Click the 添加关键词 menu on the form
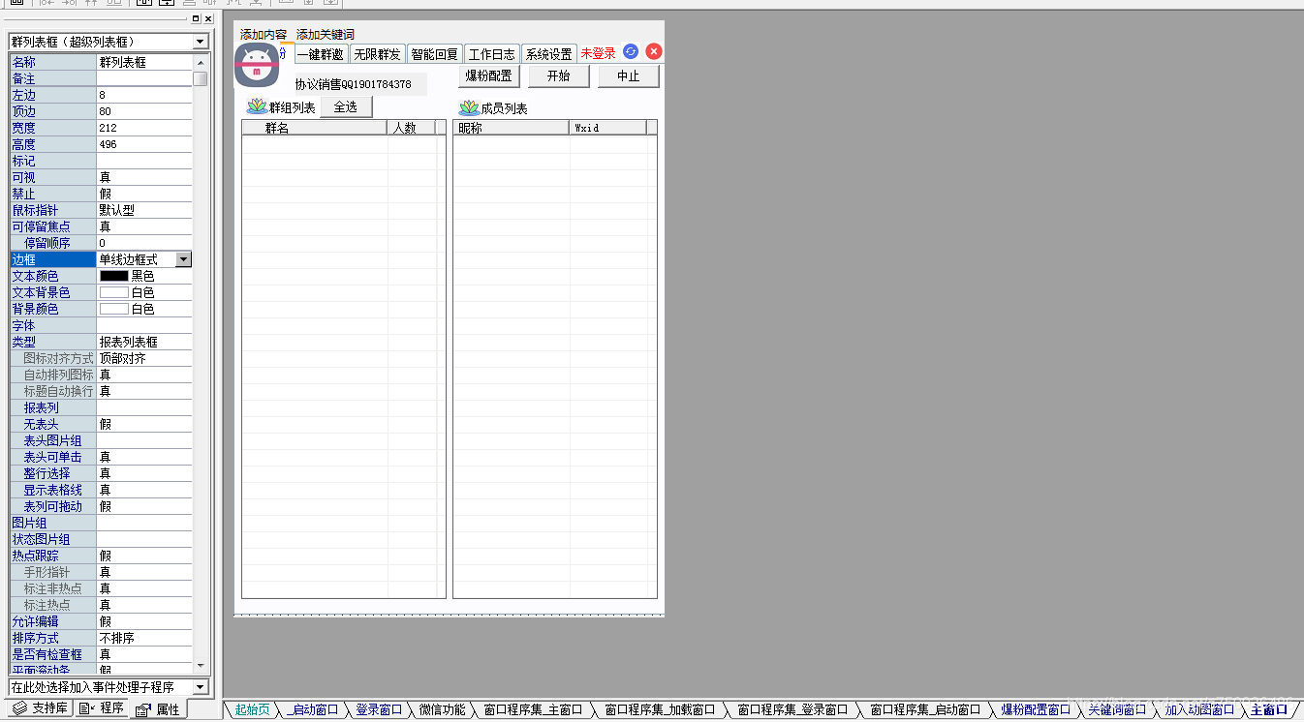1304x722 pixels. [326, 34]
